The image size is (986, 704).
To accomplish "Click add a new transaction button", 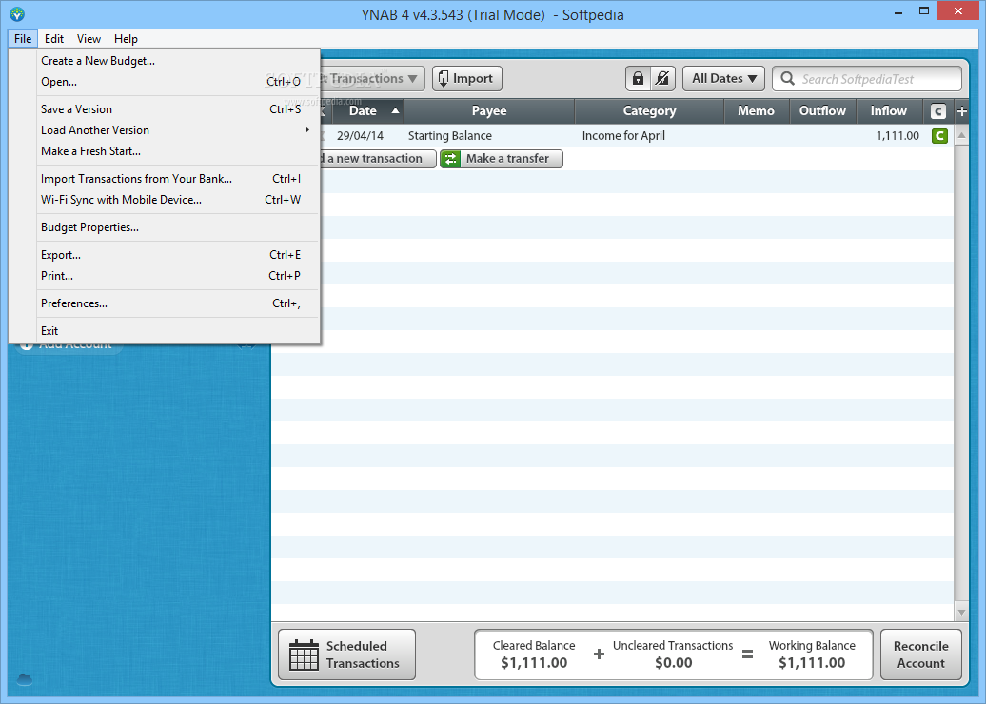I will [377, 159].
